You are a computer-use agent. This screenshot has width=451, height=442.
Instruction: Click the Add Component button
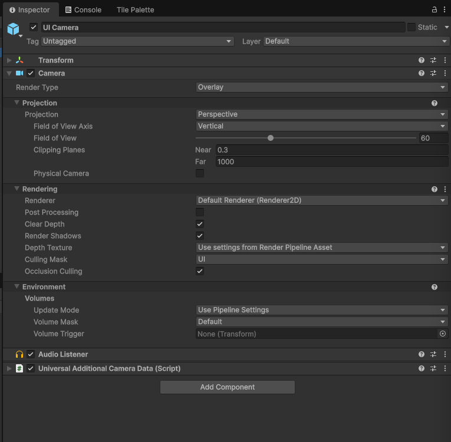227,387
